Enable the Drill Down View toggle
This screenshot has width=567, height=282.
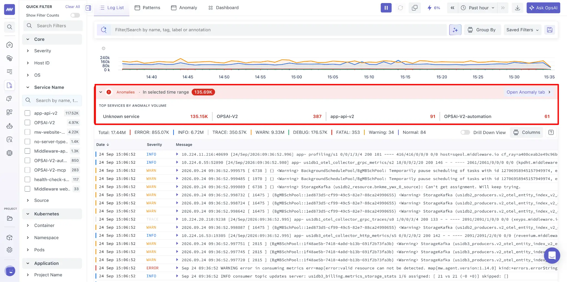pos(465,132)
